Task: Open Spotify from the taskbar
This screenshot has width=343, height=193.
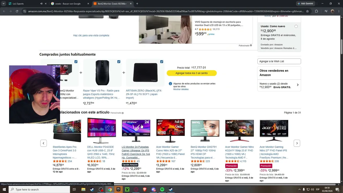Action: click(x=162, y=190)
